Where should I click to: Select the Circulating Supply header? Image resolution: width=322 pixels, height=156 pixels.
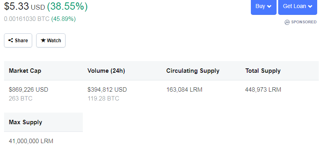(x=193, y=71)
